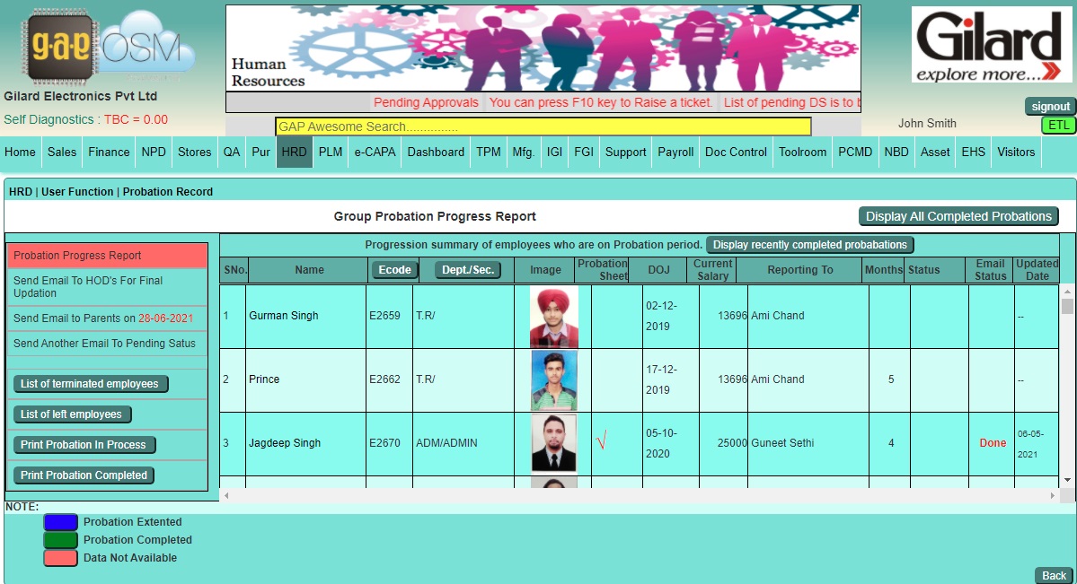
Task: Click Gurman Singh's employee photo
Action: 553,317
